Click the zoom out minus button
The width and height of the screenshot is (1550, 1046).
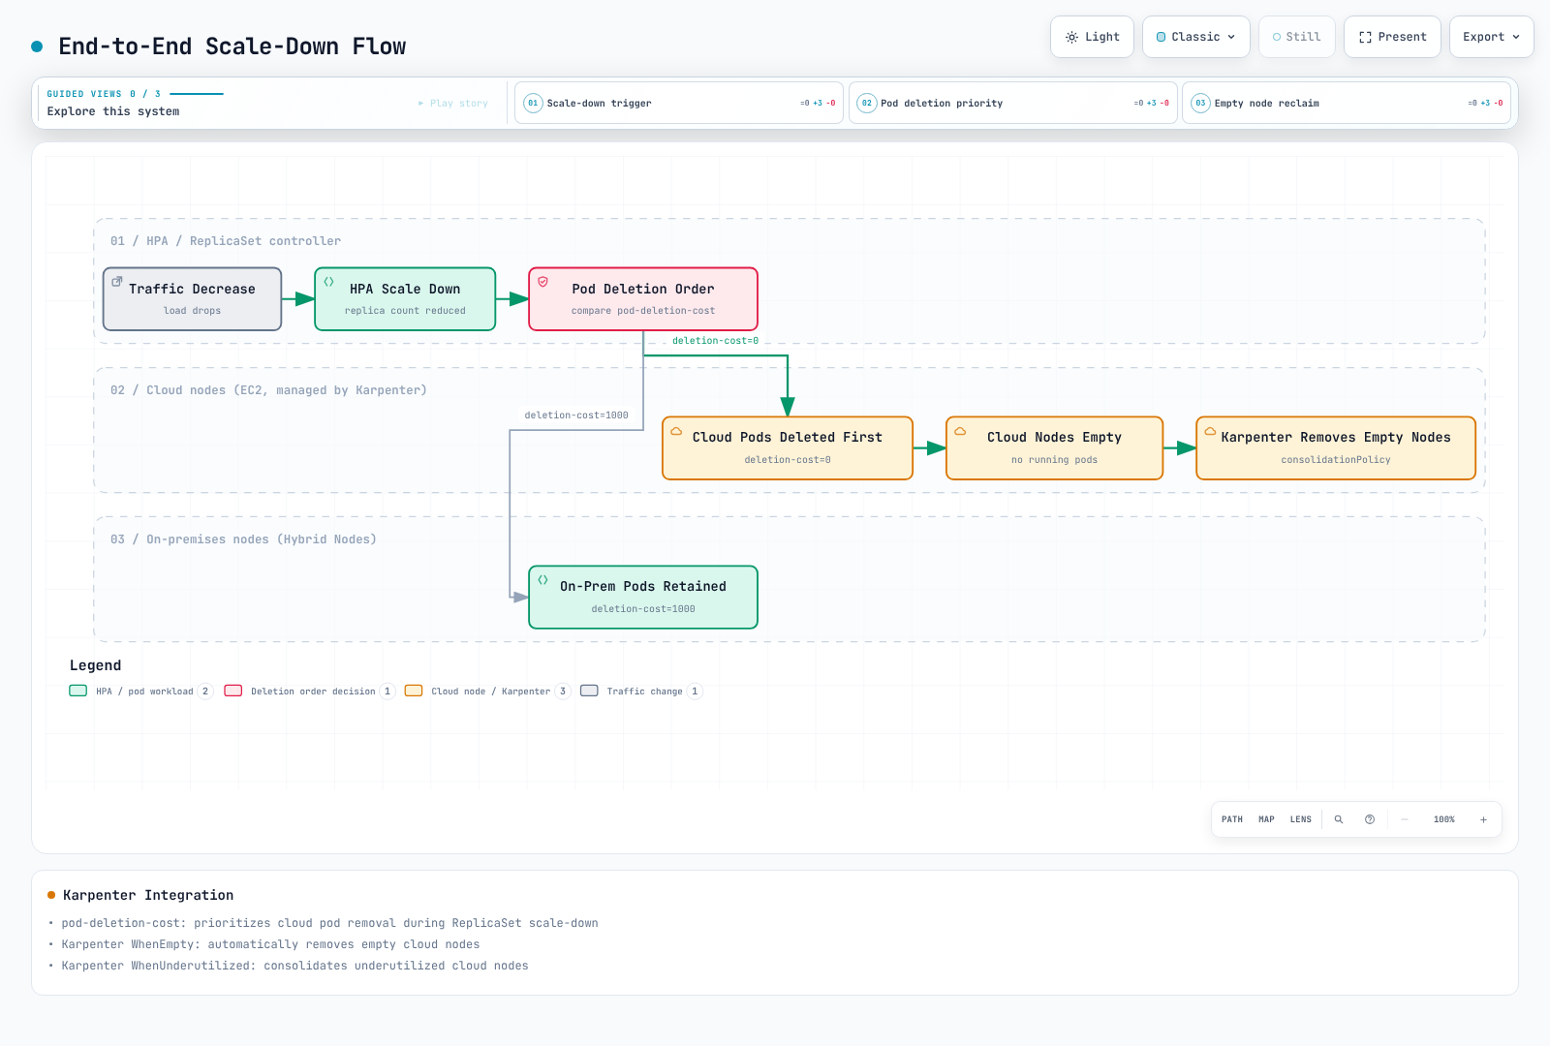tap(1405, 819)
